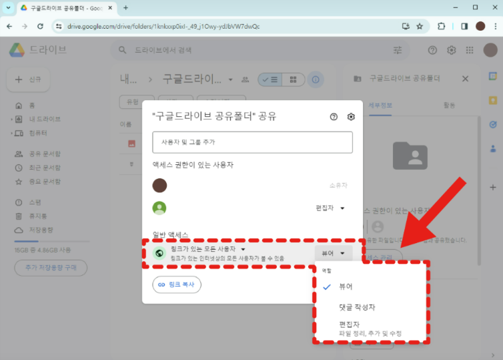Click the Google account avatar in Drive header
This screenshot has height=360, width=503.
490,50
